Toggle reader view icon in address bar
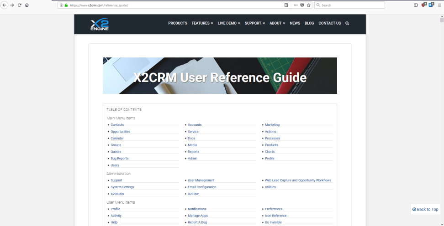This screenshot has height=226, width=444. click(x=286, y=5)
